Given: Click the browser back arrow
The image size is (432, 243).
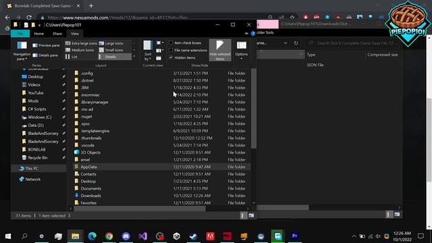Looking at the screenshot, I should coord(7,18).
